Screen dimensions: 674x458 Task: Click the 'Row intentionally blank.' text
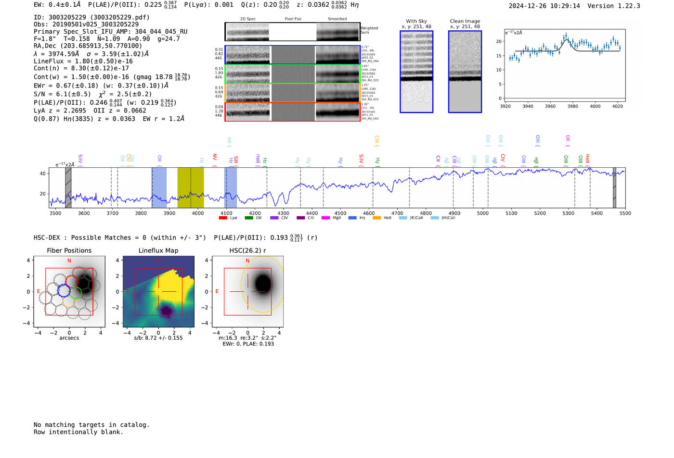click(78, 432)
